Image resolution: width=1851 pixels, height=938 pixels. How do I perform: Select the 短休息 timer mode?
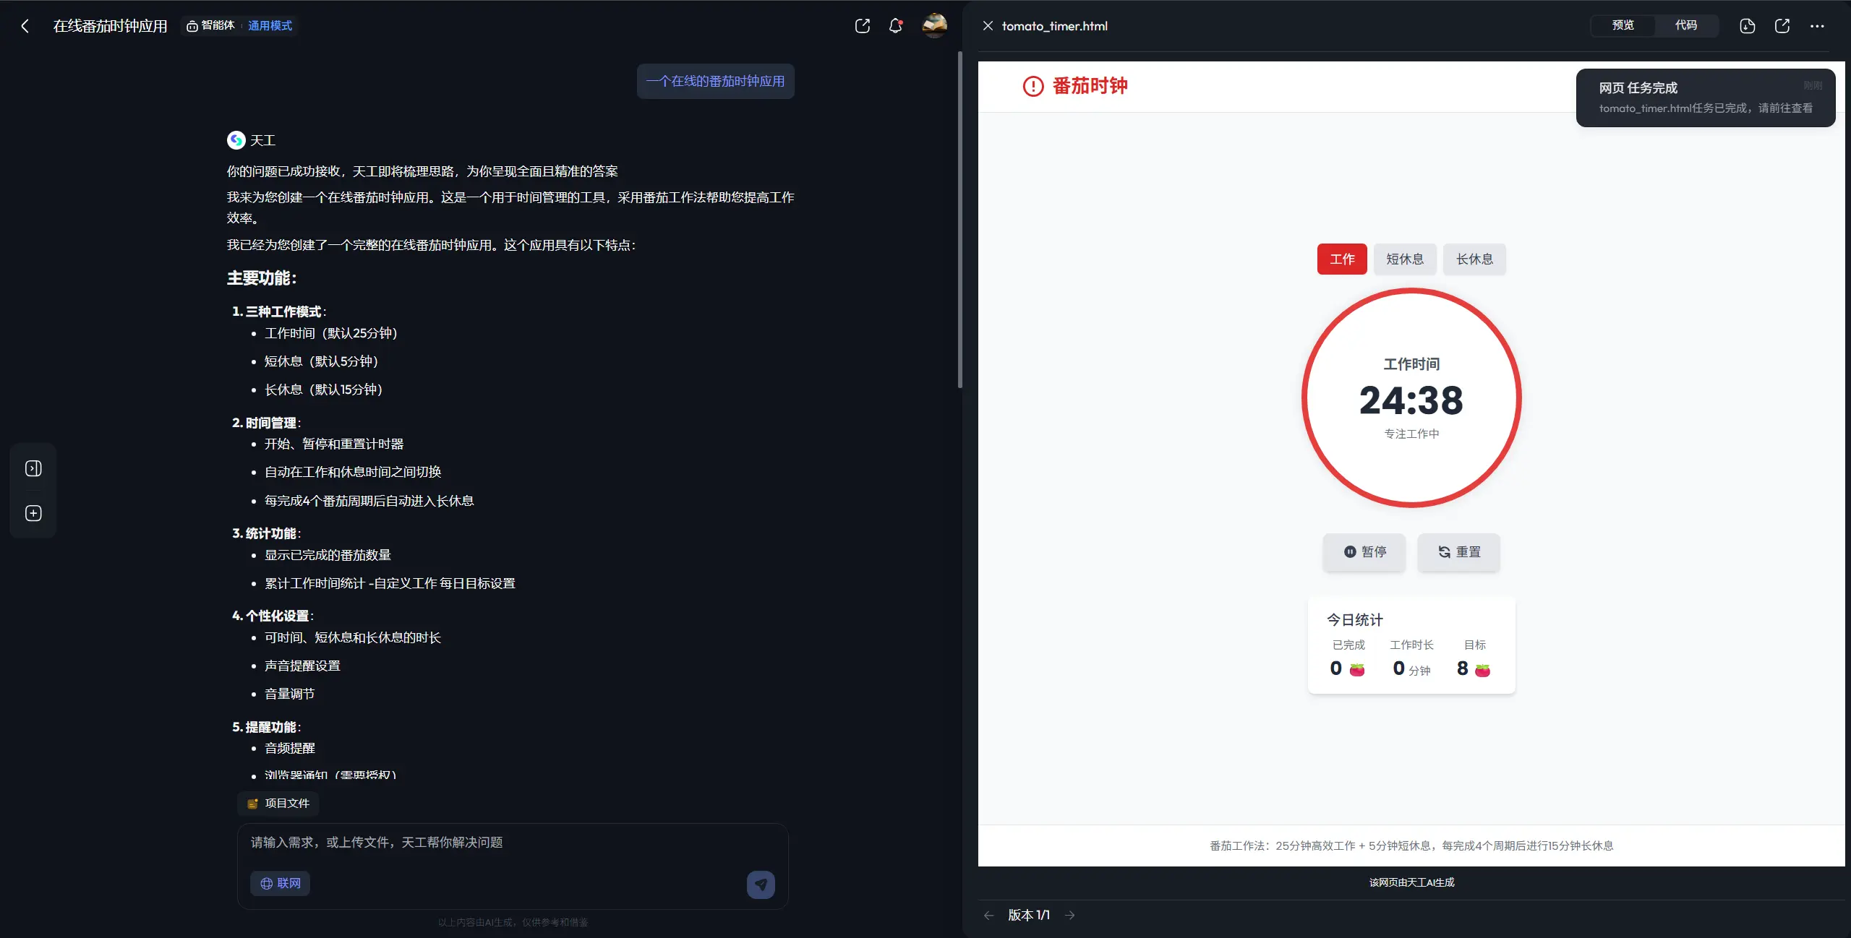coord(1404,259)
